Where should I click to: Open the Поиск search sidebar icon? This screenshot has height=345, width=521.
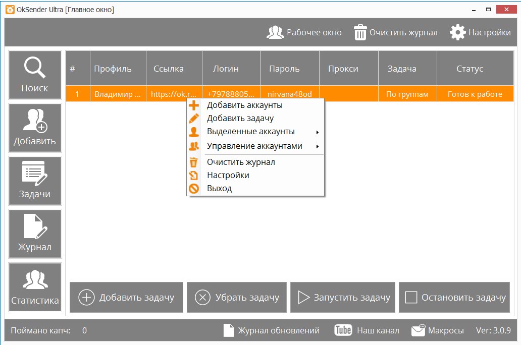click(35, 75)
